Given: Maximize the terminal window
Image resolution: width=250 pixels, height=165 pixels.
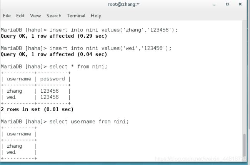Looking at the screenshot, I should click(x=227, y=4).
